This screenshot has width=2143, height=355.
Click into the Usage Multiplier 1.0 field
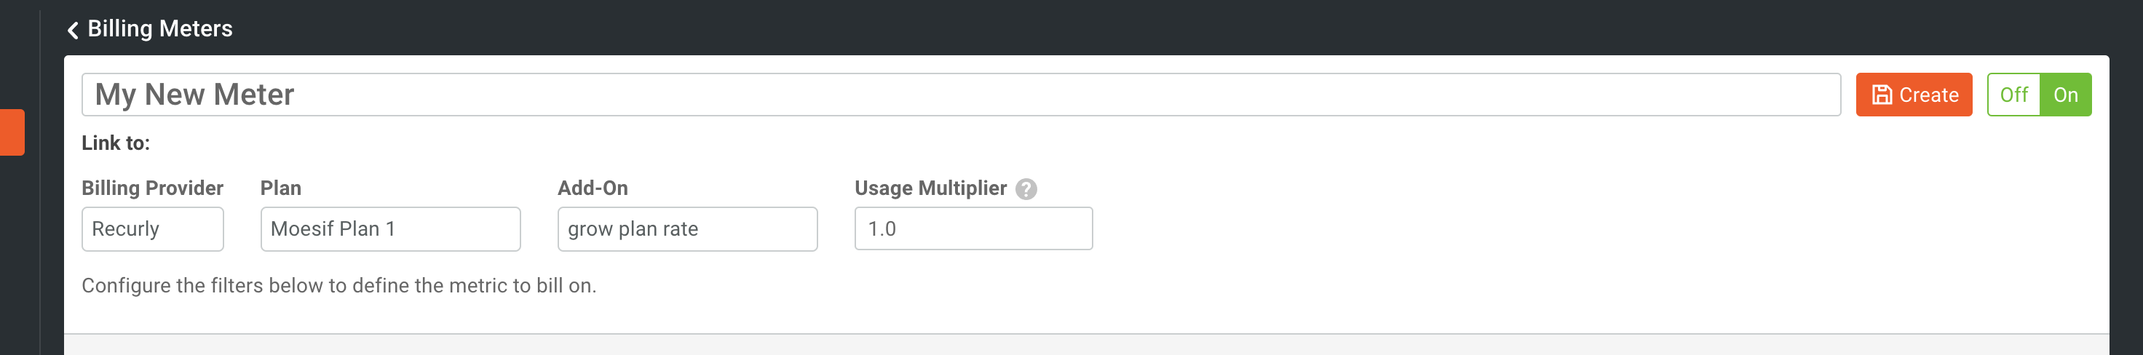973,228
